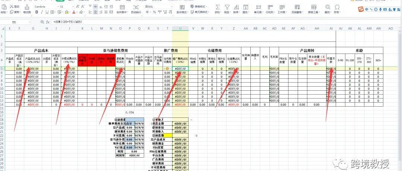This screenshot has height=171, width=402.
Task: Click the 库龄 header cell
Action: coord(360,51)
